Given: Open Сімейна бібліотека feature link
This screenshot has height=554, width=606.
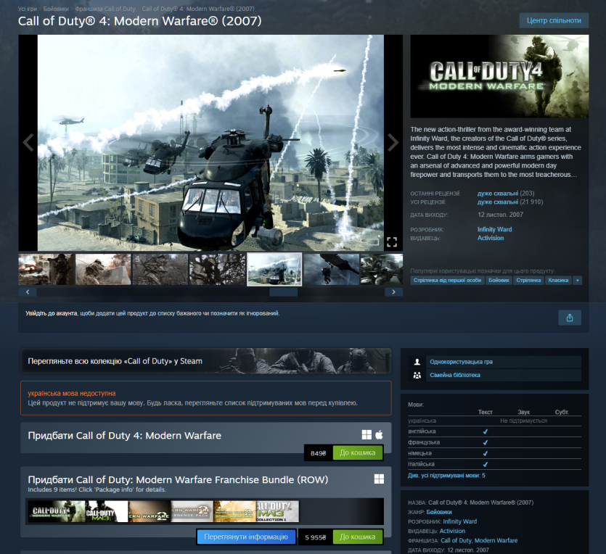Looking at the screenshot, I should 455,375.
